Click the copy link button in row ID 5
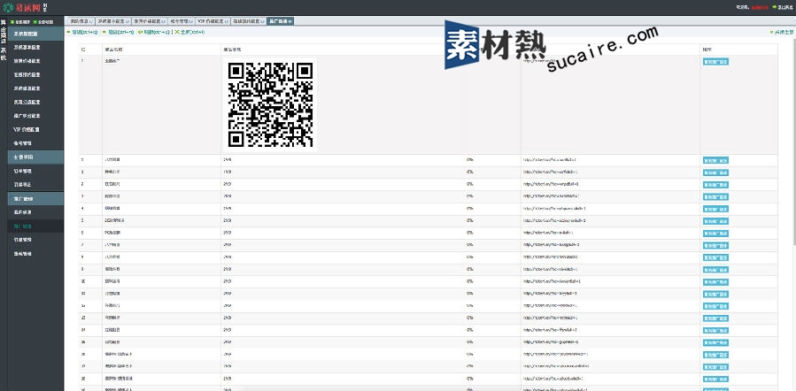 [x=715, y=220]
